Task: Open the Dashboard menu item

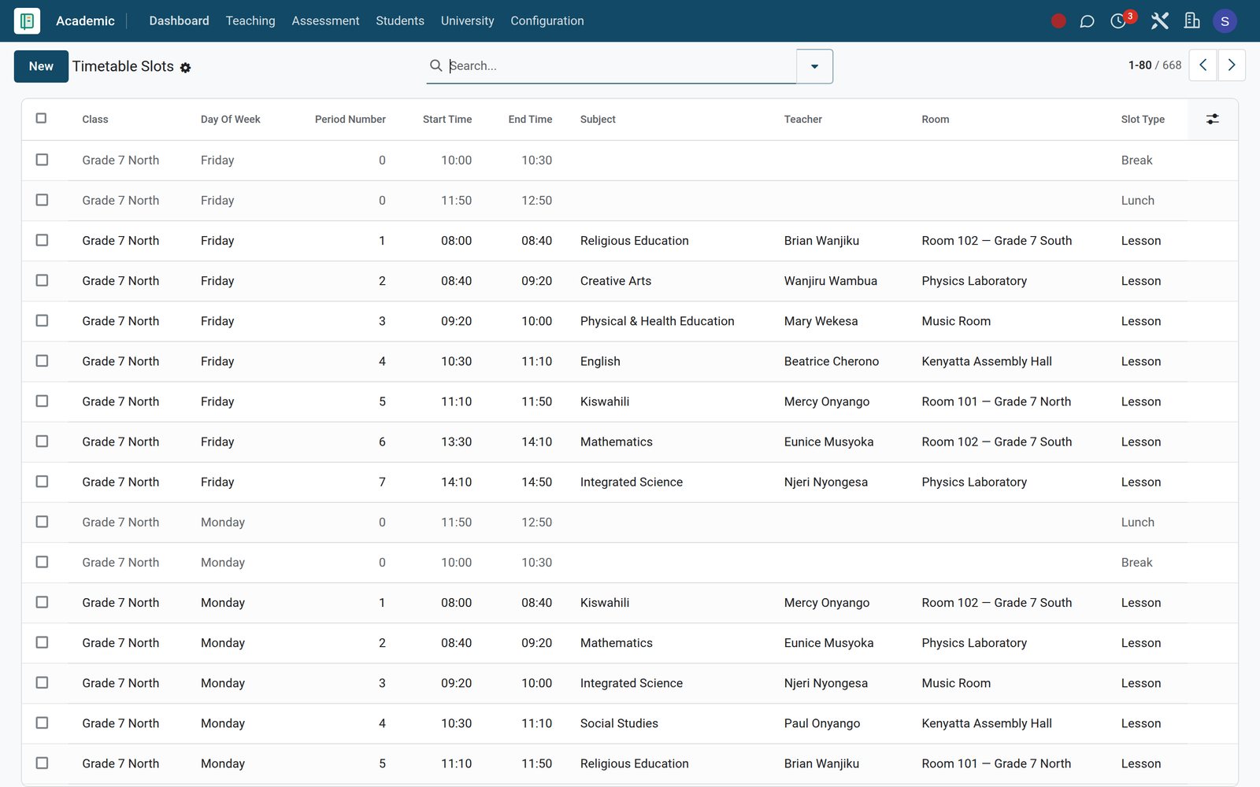Action: (179, 20)
